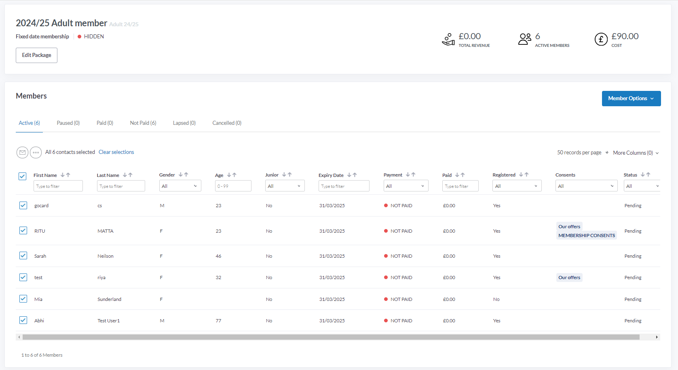Screen dimensions: 678x370
Task: Click Our offers tag in test riya row
Action: point(569,277)
